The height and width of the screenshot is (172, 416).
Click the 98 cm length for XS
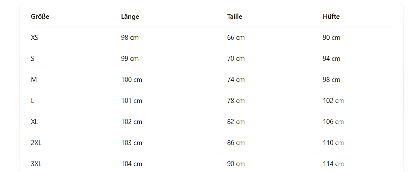pos(130,38)
